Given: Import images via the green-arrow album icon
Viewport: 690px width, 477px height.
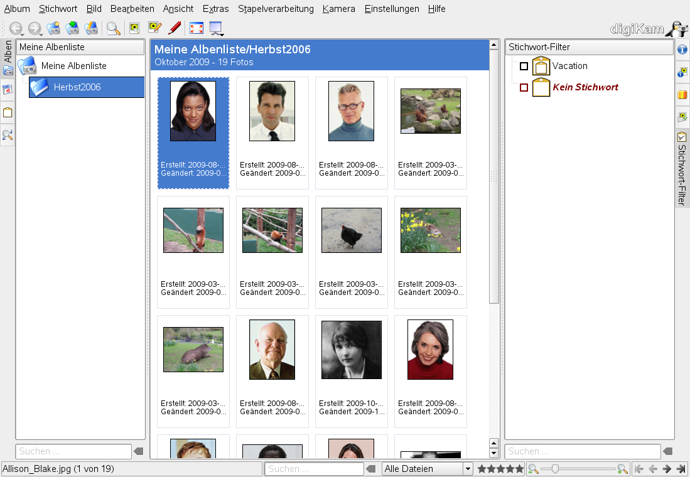Looking at the screenshot, I should pos(72,28).
